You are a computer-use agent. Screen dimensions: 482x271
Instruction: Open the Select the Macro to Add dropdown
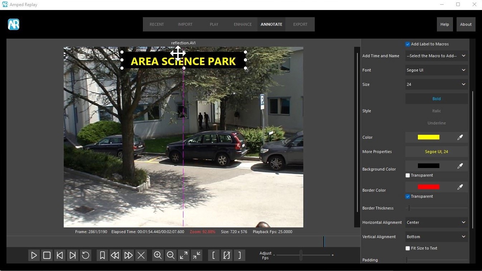coord(437,56)
